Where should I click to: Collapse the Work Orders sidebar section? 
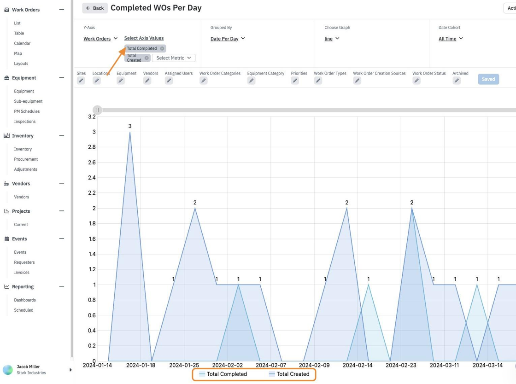click(x=62, y=10)
